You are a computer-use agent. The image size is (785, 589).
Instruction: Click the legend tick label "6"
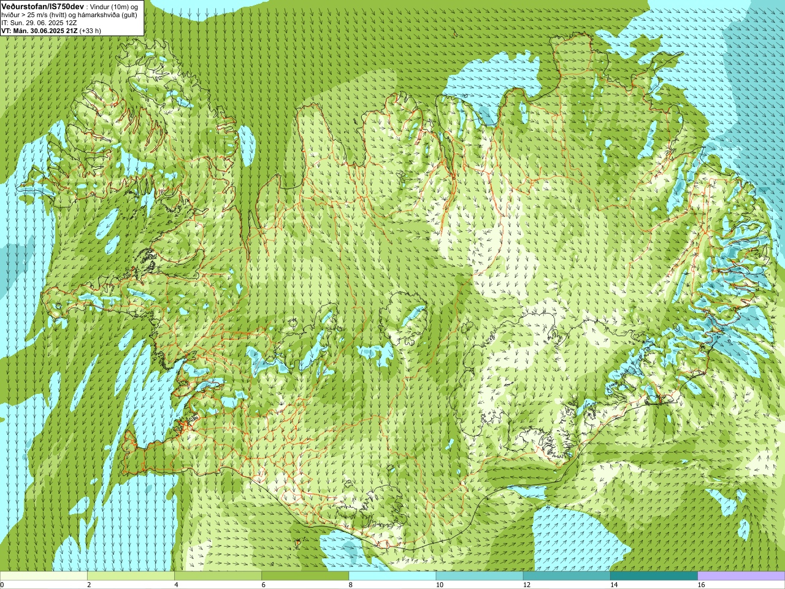click(264, 585)
